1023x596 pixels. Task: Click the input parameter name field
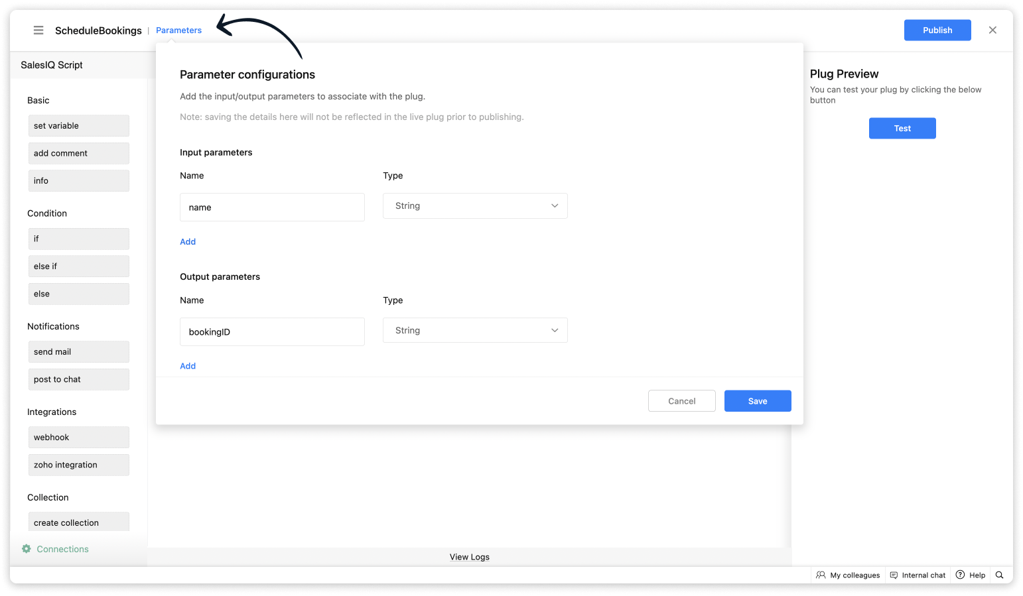pos(272,208)
